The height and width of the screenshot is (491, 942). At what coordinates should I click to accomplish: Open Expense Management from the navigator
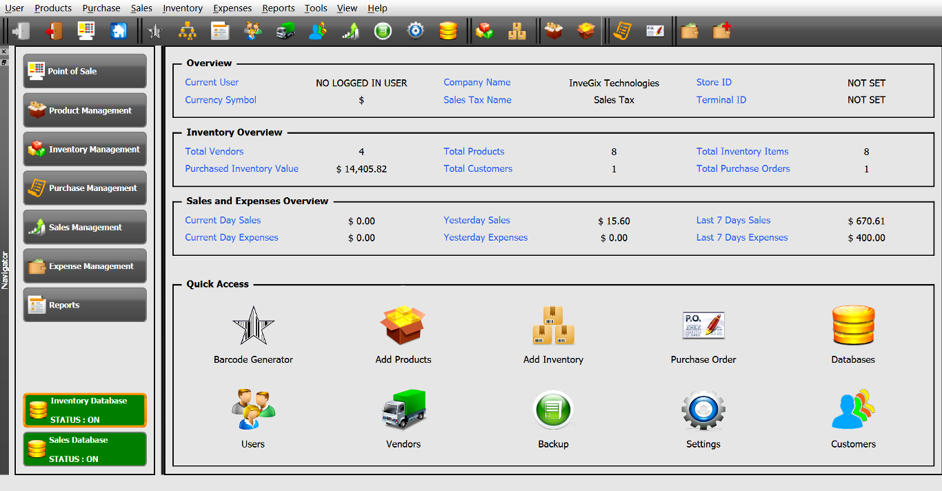[x=85, y=266]
